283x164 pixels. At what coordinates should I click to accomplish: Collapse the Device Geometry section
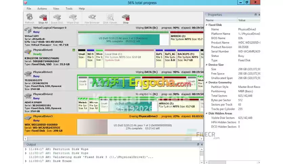(x=207, y=82)
